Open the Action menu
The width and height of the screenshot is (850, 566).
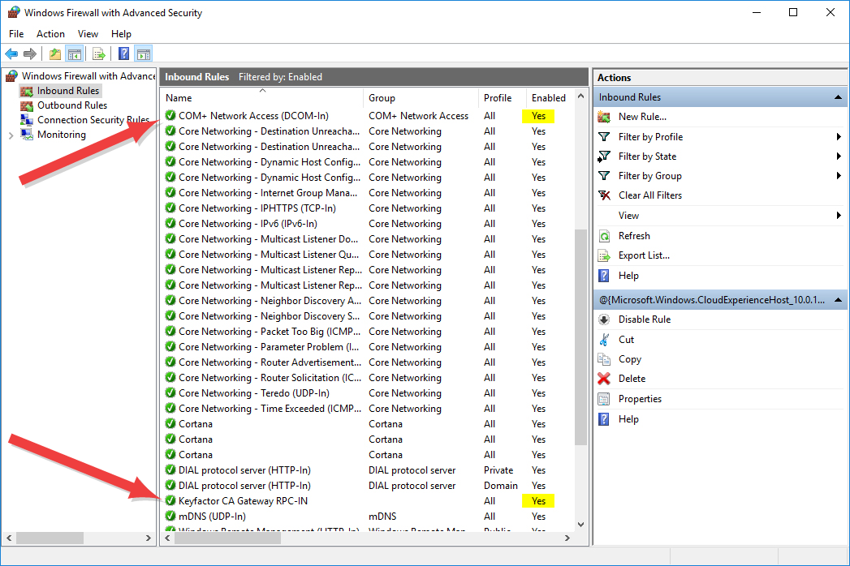tap(50, 33)
